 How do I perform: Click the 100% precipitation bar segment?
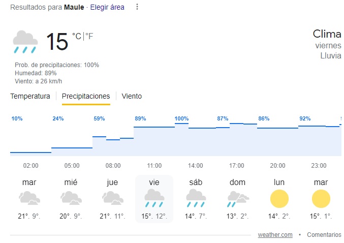pyautogui.click(x=181, y=124)
